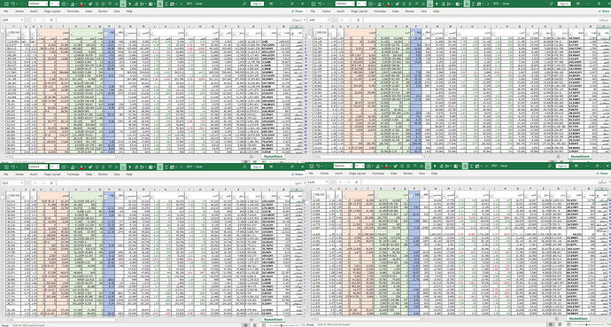Pick fill color bucket in top-left window

point(73,4)
